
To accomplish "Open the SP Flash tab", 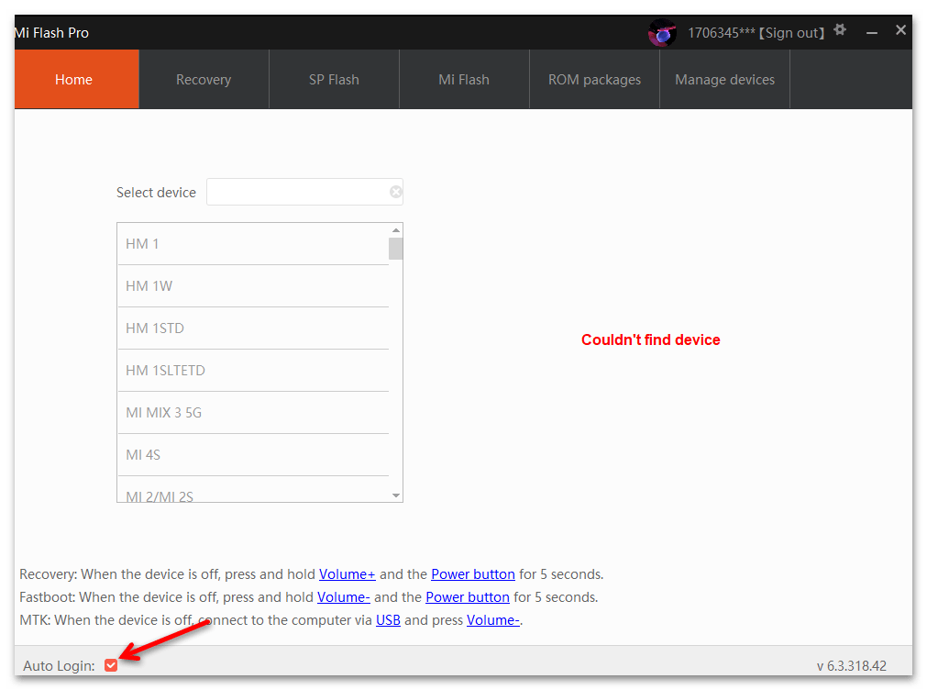I will (334, 79).
